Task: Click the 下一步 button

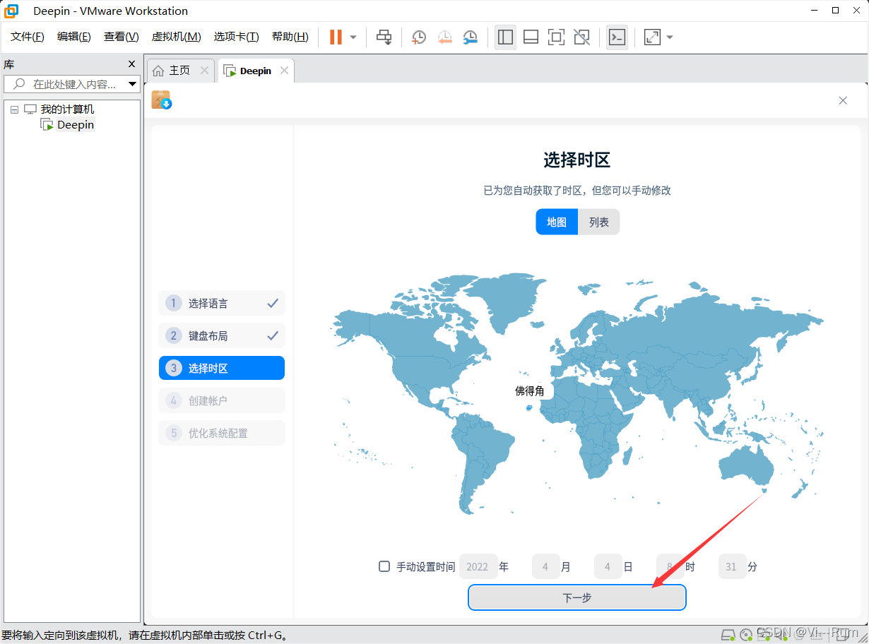Action: click(577, 597)
